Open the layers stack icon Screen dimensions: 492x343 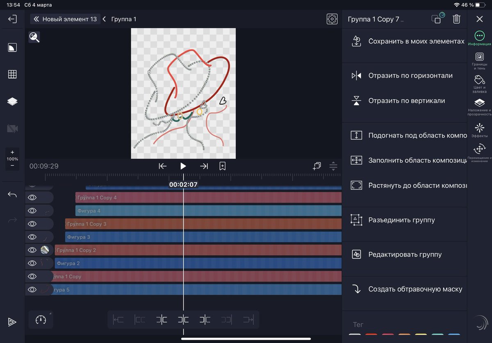(x=12, y=102)
